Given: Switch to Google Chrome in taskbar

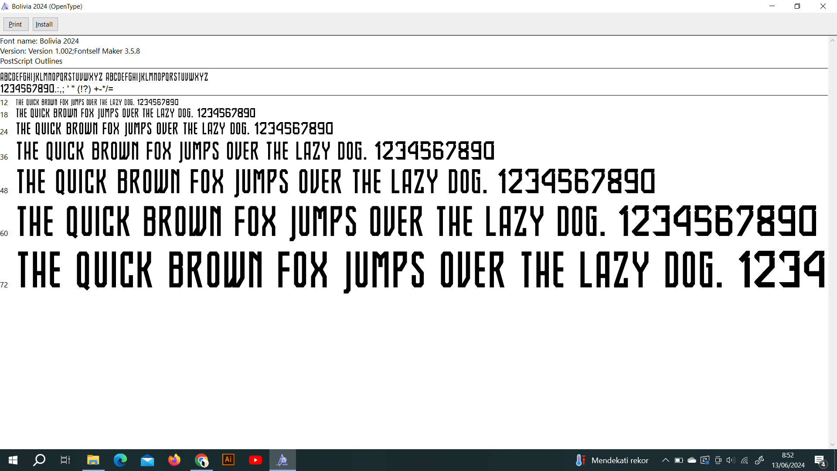Looking at the screenshot, I should 201,460.
